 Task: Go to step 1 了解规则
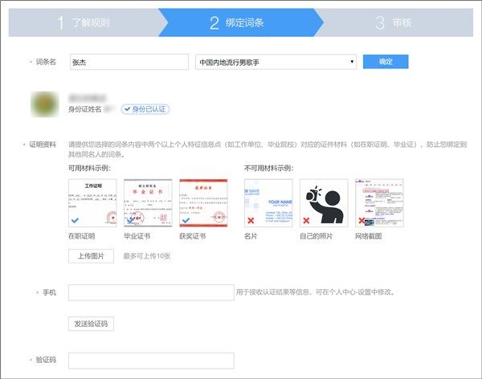[x=84, y=22]
